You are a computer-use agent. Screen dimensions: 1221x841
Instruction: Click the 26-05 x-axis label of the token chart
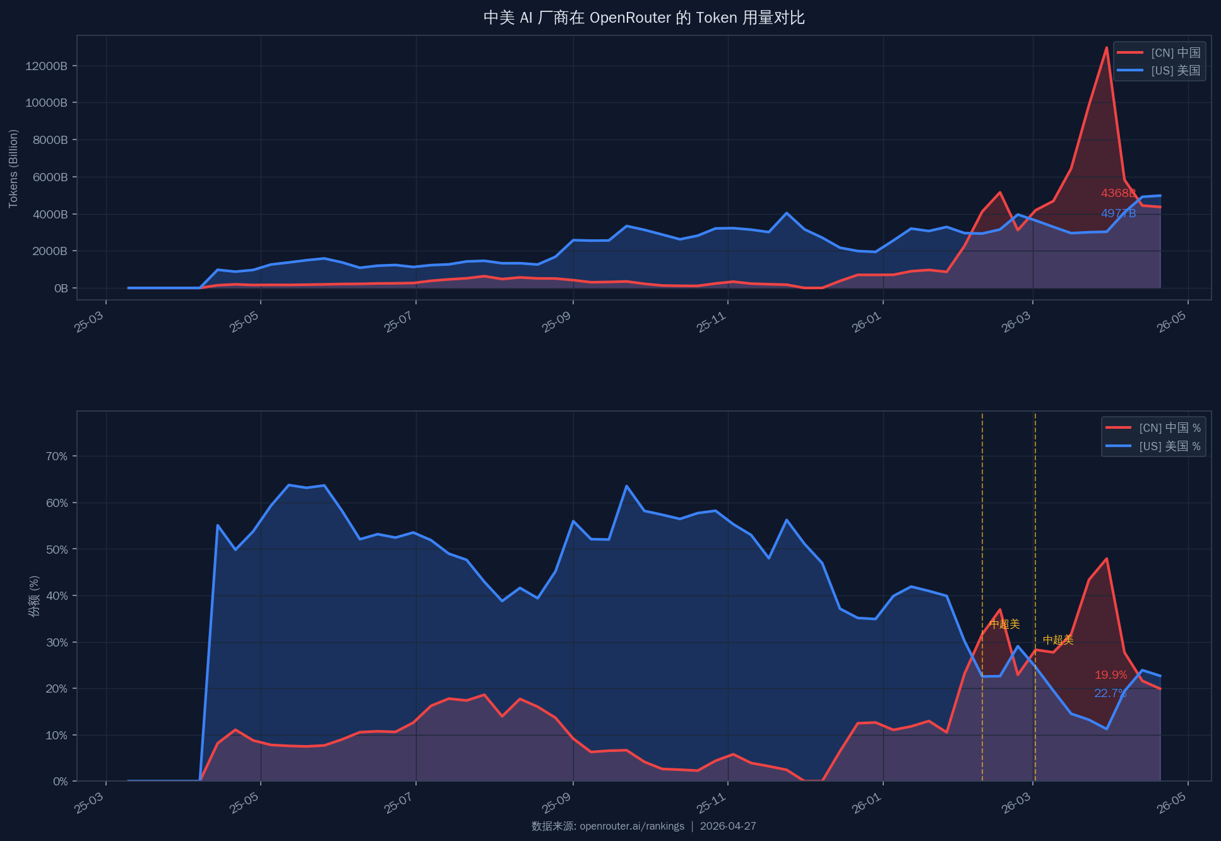pos(1171,322)
